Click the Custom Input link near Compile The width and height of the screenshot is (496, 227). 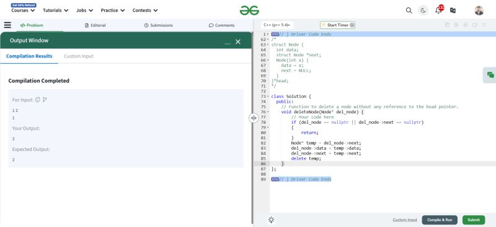405,220
